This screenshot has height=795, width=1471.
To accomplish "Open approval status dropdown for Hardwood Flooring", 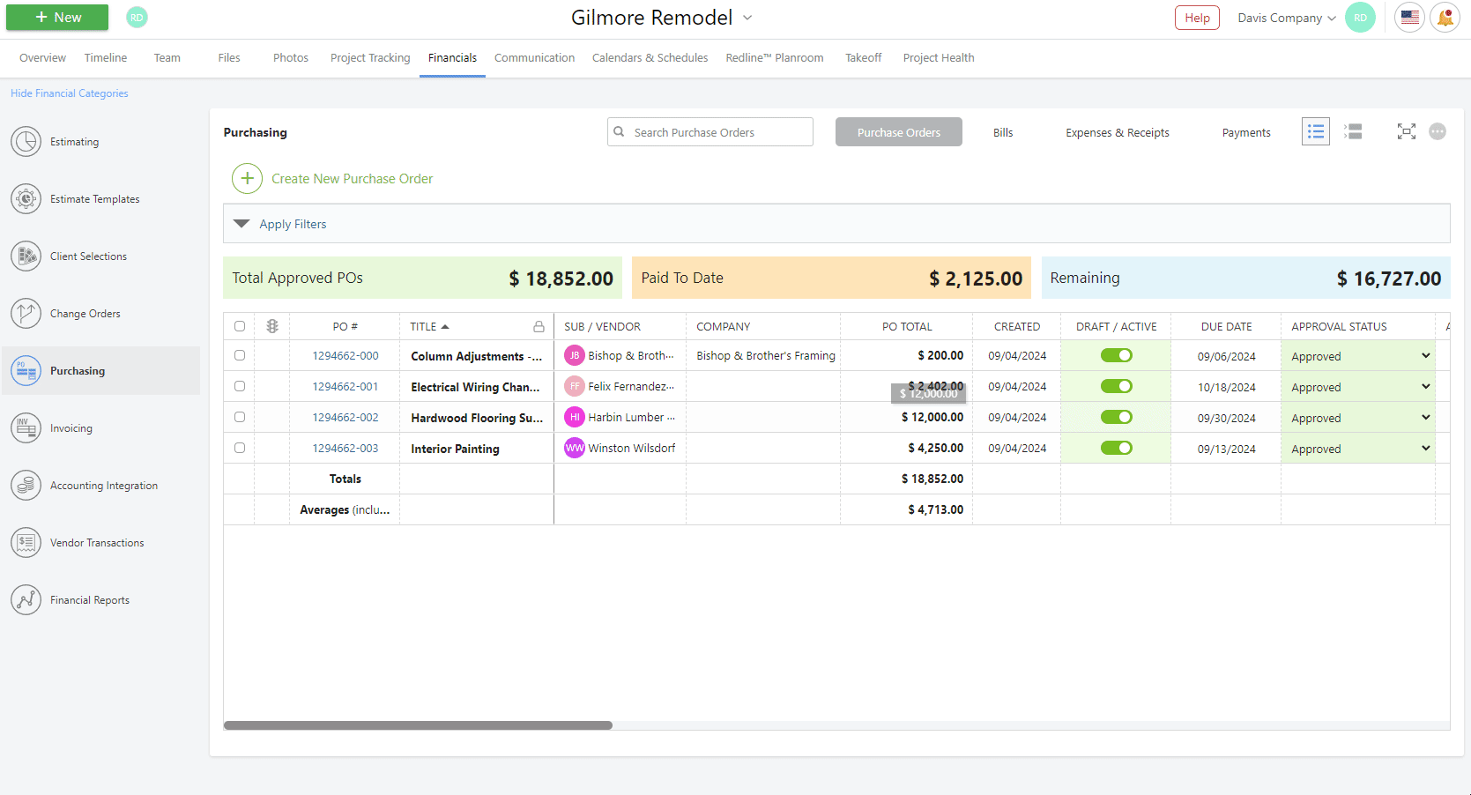I will [1358, 418].
